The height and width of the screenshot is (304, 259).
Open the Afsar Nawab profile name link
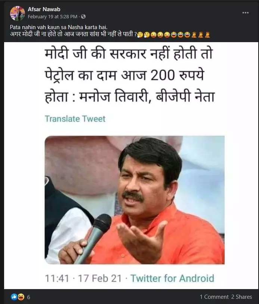click(44, 9)
